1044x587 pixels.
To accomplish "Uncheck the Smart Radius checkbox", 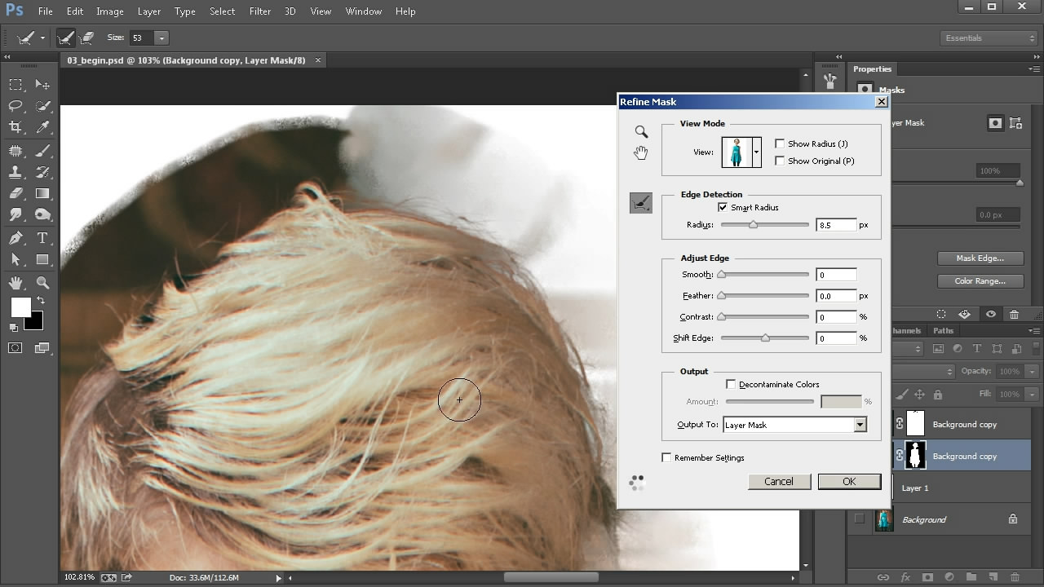I will tap(723, 208).
